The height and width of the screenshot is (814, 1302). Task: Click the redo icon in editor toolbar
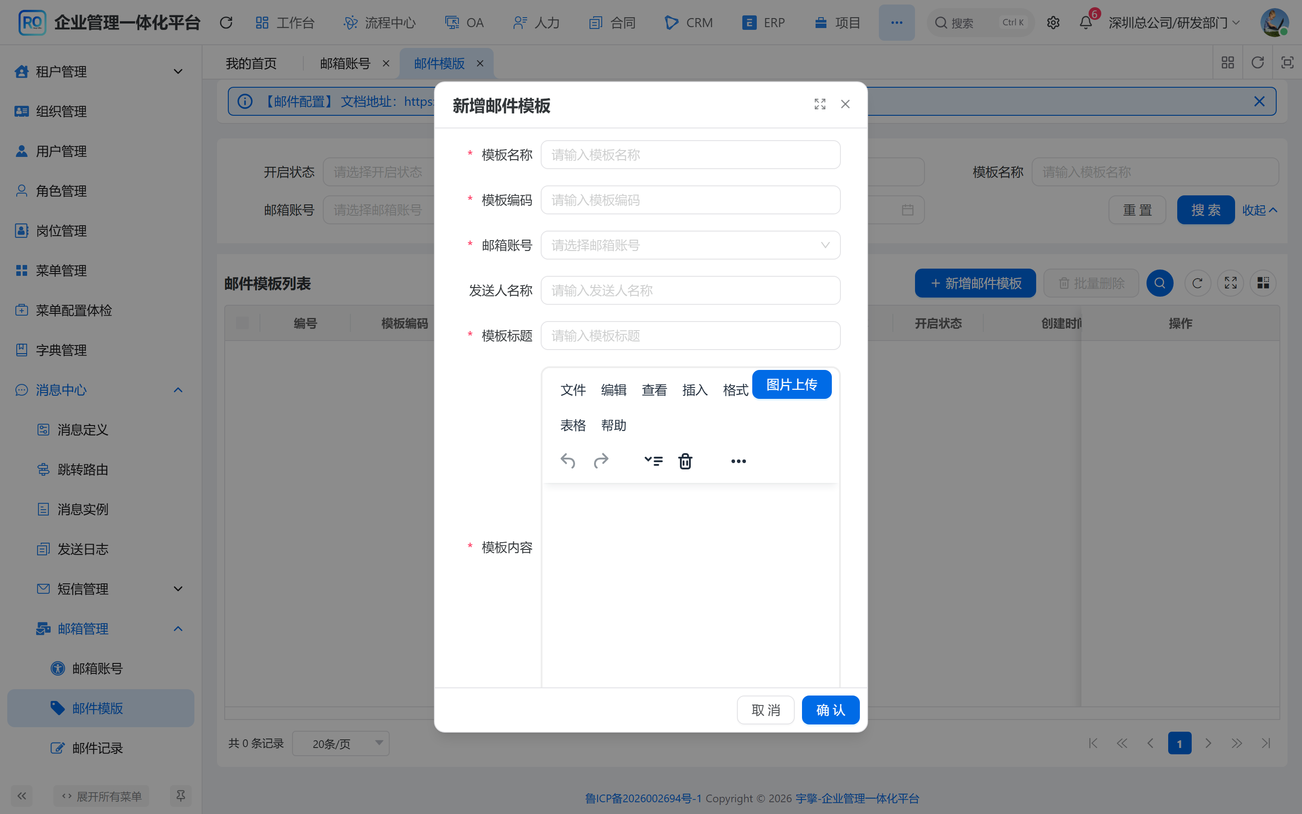click(x=601, y=461)
